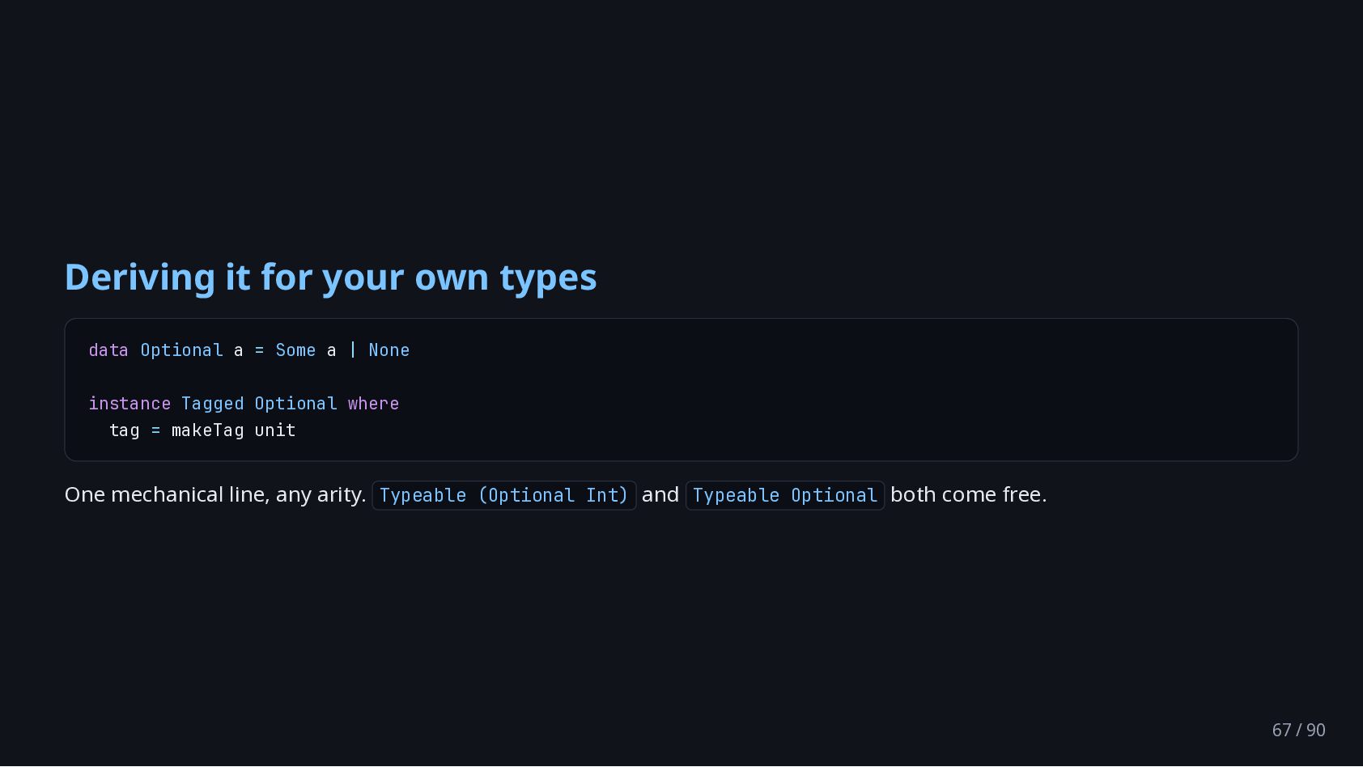Select the 'Some' constructor in the code
The height and width of the screenshot is (767, 1363).
(295, 350)
